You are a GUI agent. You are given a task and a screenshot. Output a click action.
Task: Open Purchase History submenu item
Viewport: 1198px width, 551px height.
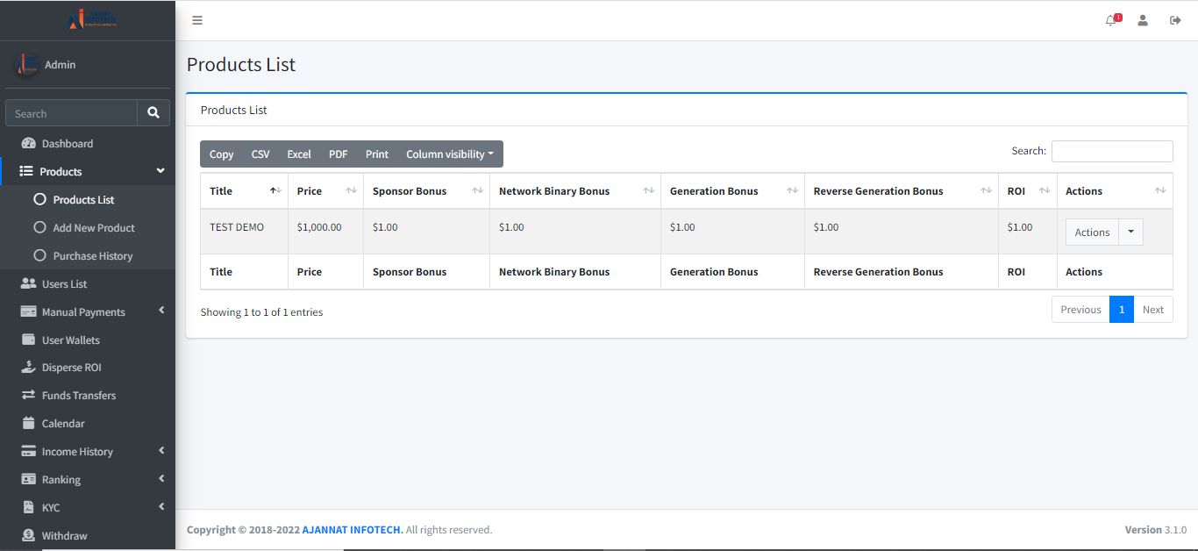(92, 256)
